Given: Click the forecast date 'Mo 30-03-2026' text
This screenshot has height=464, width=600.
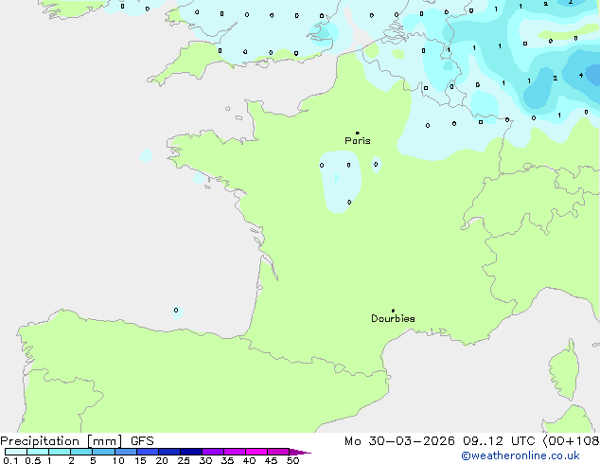Looking at the screenshot, I should click(399, 441).
